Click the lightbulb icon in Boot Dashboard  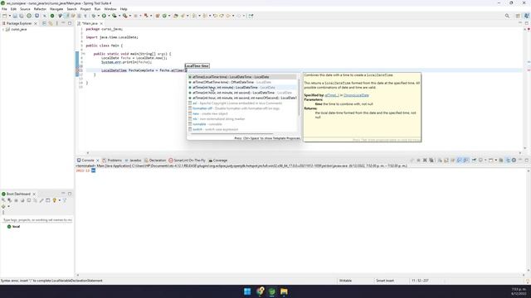coord(55,200)
